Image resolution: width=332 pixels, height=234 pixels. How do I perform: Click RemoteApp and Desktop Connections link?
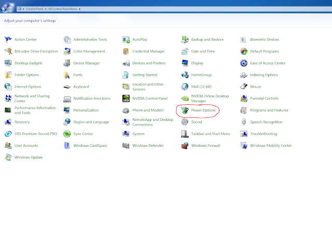coord(153,122)
